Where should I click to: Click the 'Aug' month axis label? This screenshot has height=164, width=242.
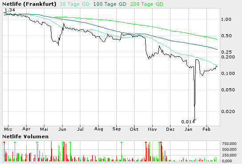[x=99, y=129]
